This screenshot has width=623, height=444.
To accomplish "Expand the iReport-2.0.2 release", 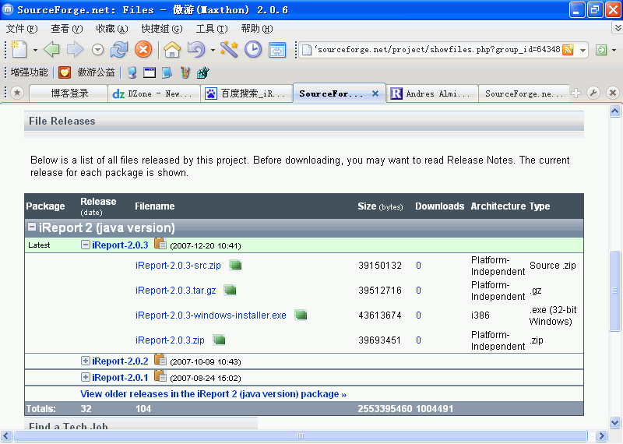I will point(86,361).
